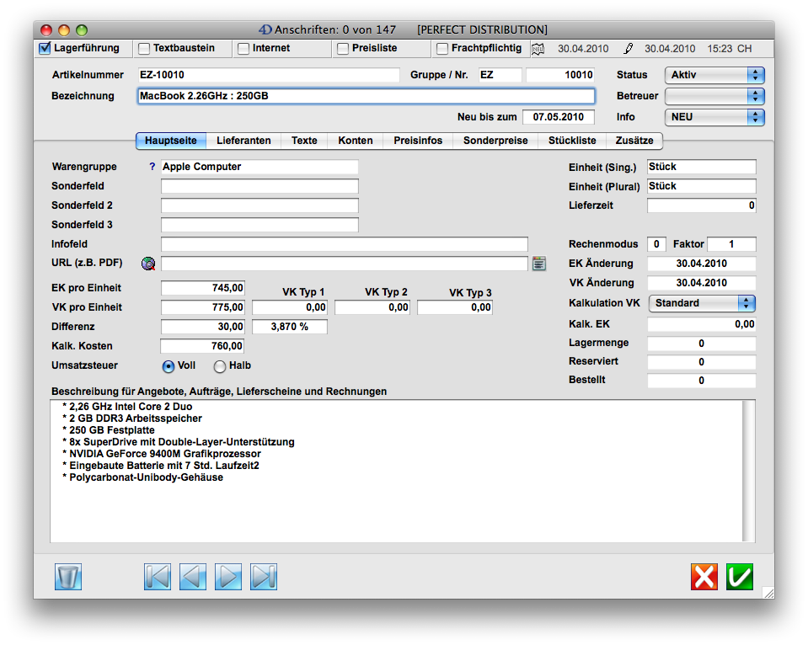Click the green checkmark save icon

739,577
